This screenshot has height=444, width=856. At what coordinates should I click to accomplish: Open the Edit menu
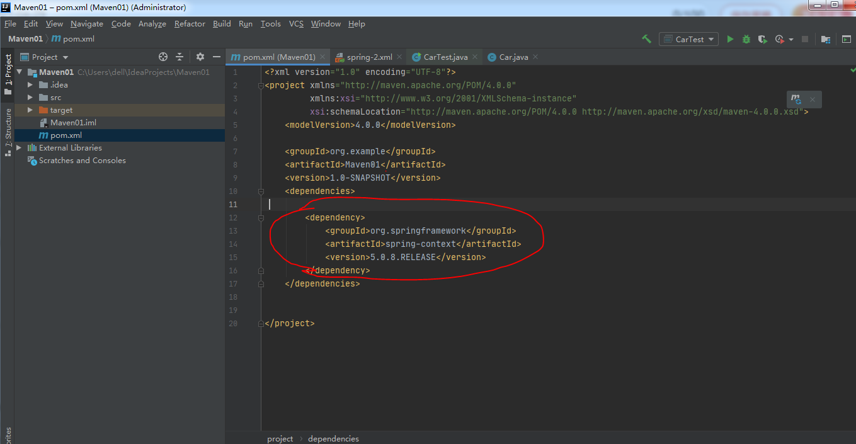[x=31, y=24]
